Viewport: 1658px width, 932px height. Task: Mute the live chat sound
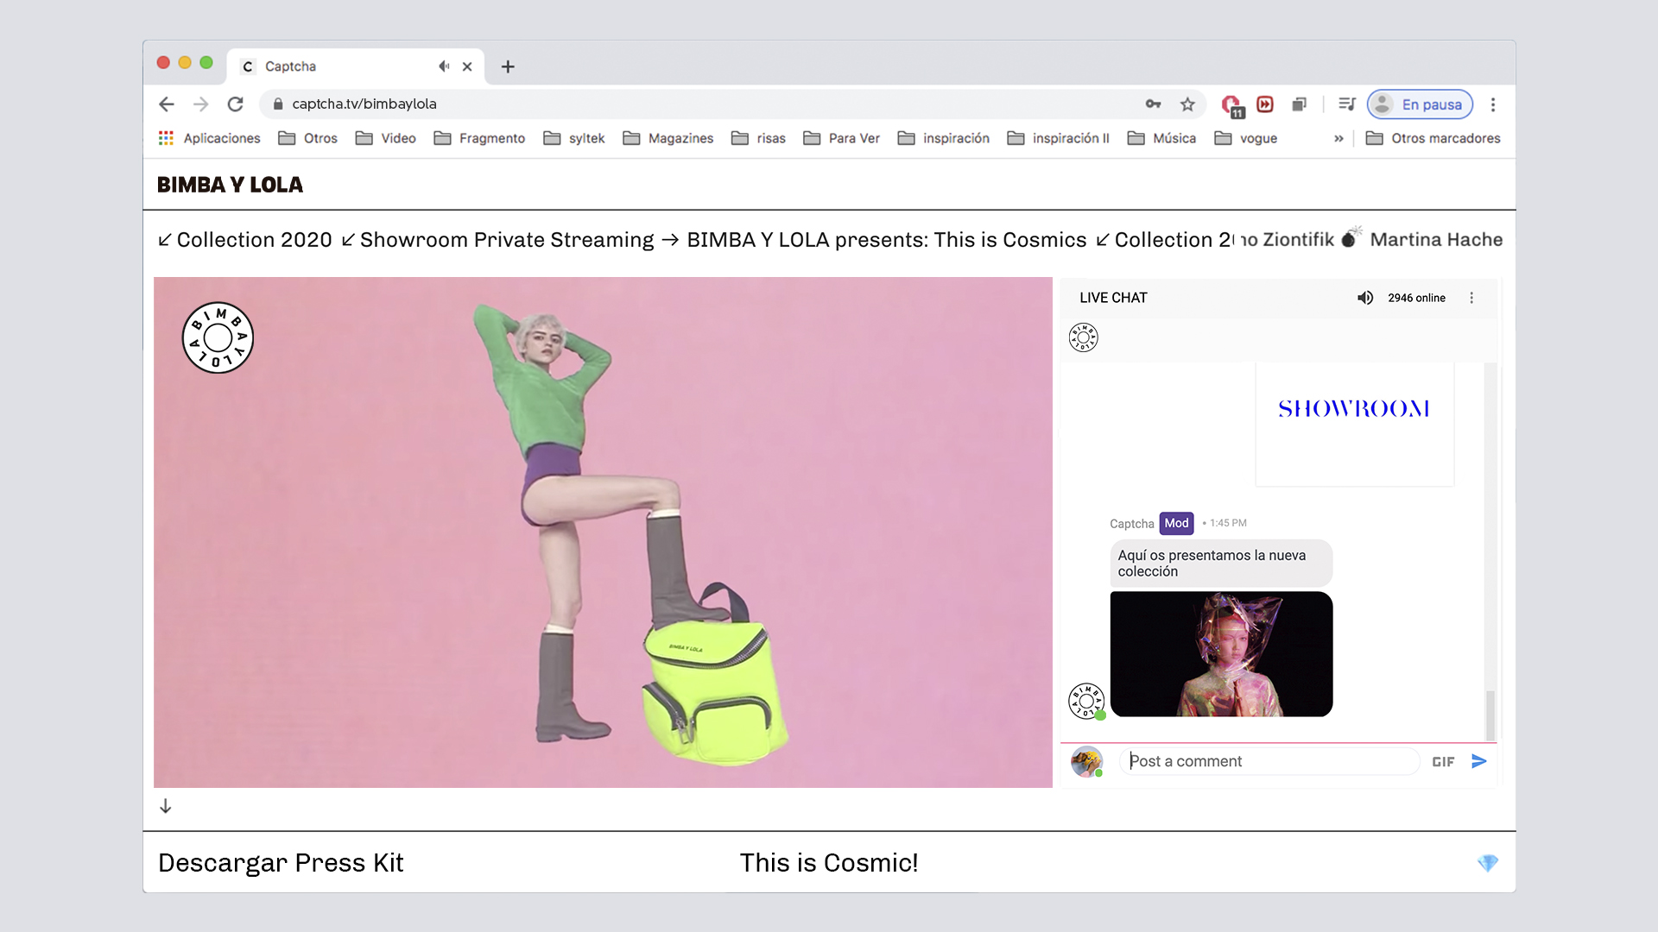pos(1364,298)
